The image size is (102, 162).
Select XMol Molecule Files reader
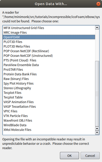click(49, 130)
